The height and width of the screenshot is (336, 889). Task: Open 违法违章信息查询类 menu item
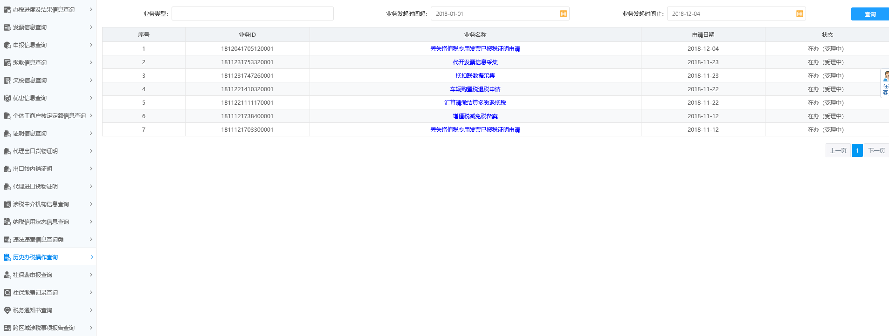(48, 240)
